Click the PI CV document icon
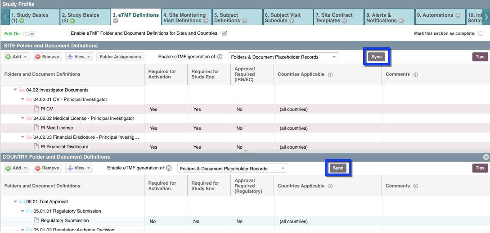This screenshot has height=233, width=490. pyautogui.click(x=36, y=109)
